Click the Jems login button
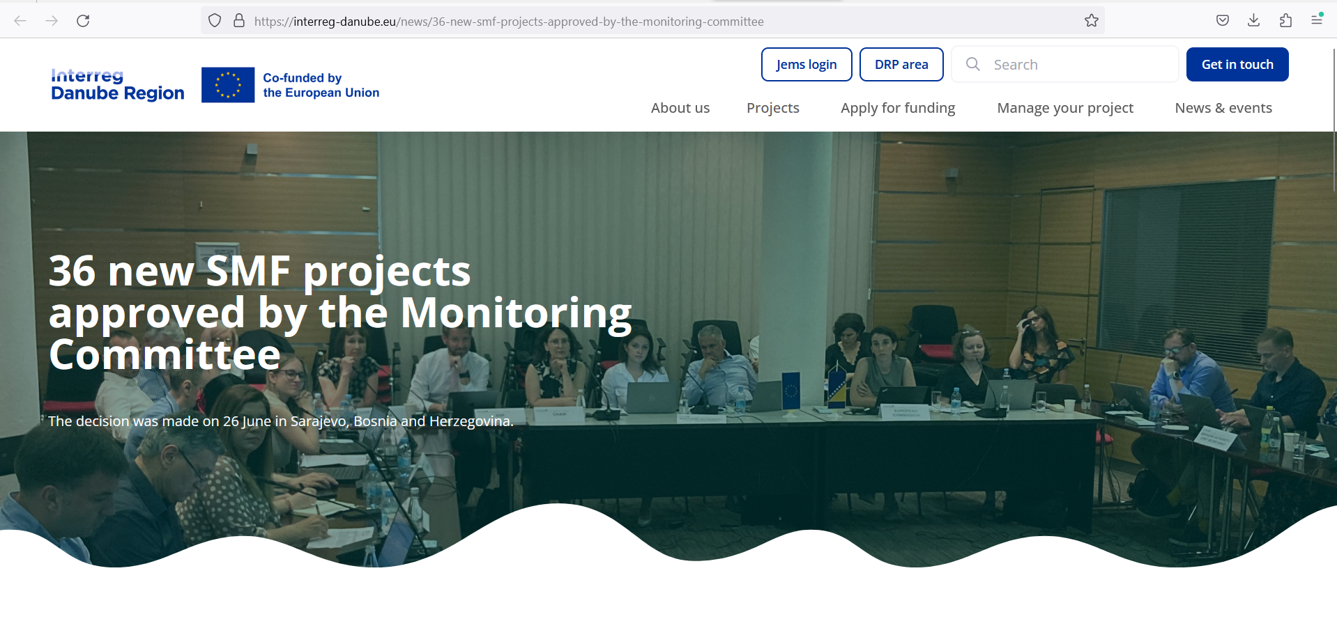The height and width of the screenshot is (628, 1337). point(806,65)
